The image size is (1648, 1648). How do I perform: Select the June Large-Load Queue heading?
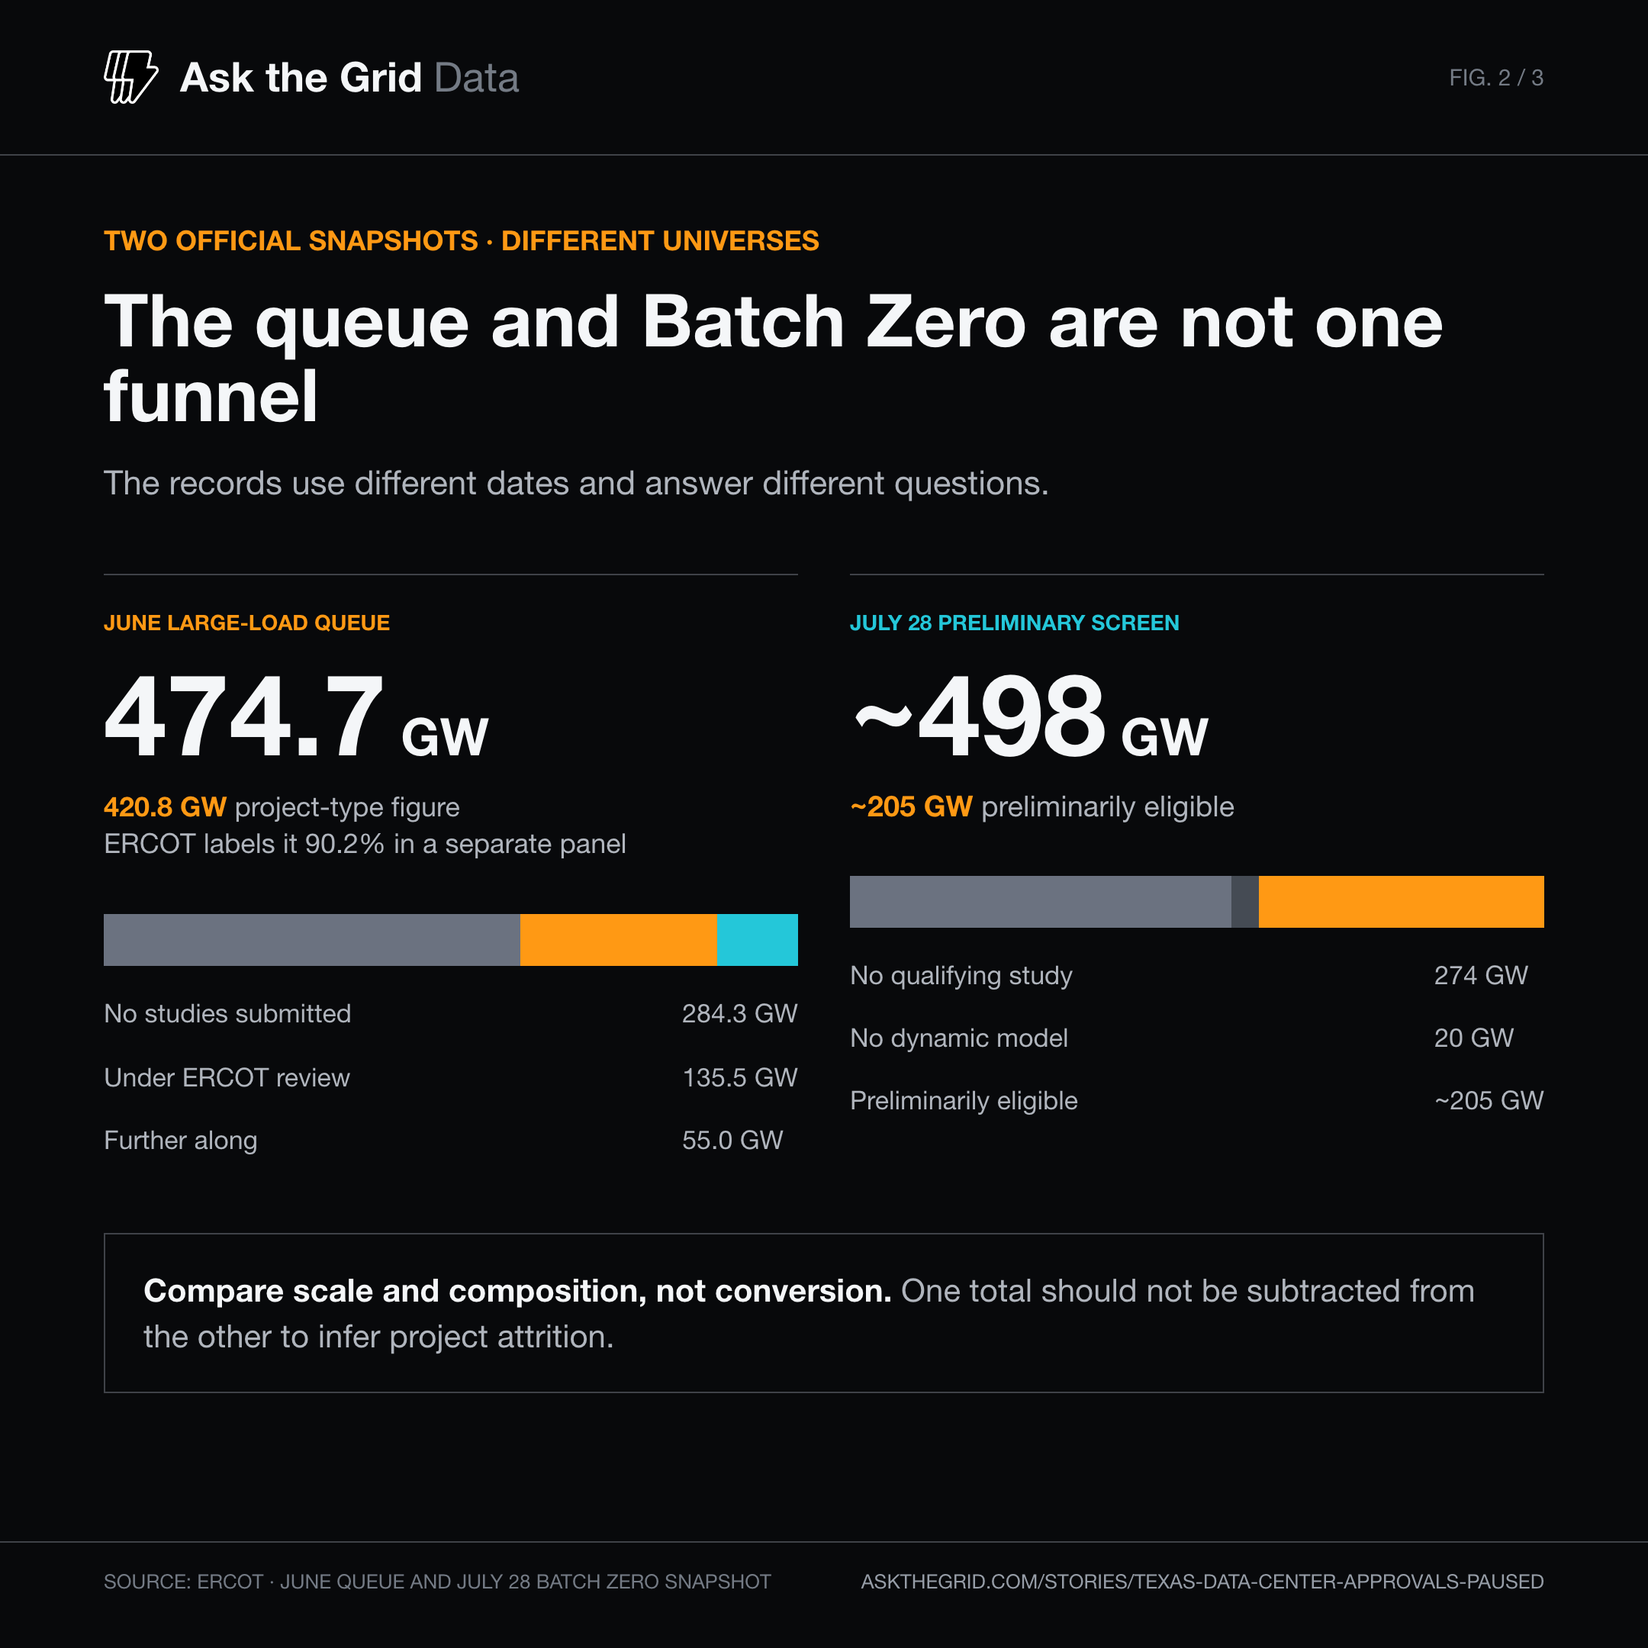point(246,623)
